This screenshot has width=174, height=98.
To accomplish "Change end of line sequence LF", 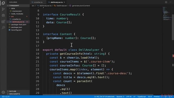I will tap(134, 97).
